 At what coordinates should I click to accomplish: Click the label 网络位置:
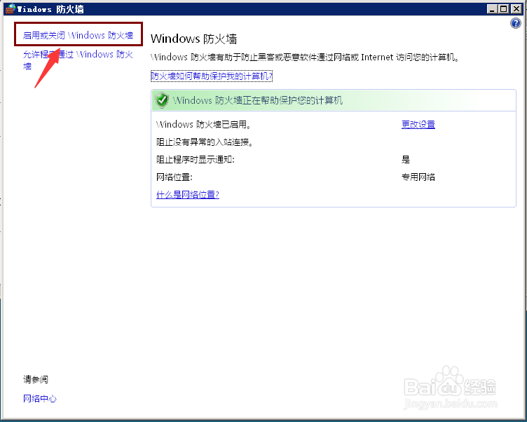174,177
